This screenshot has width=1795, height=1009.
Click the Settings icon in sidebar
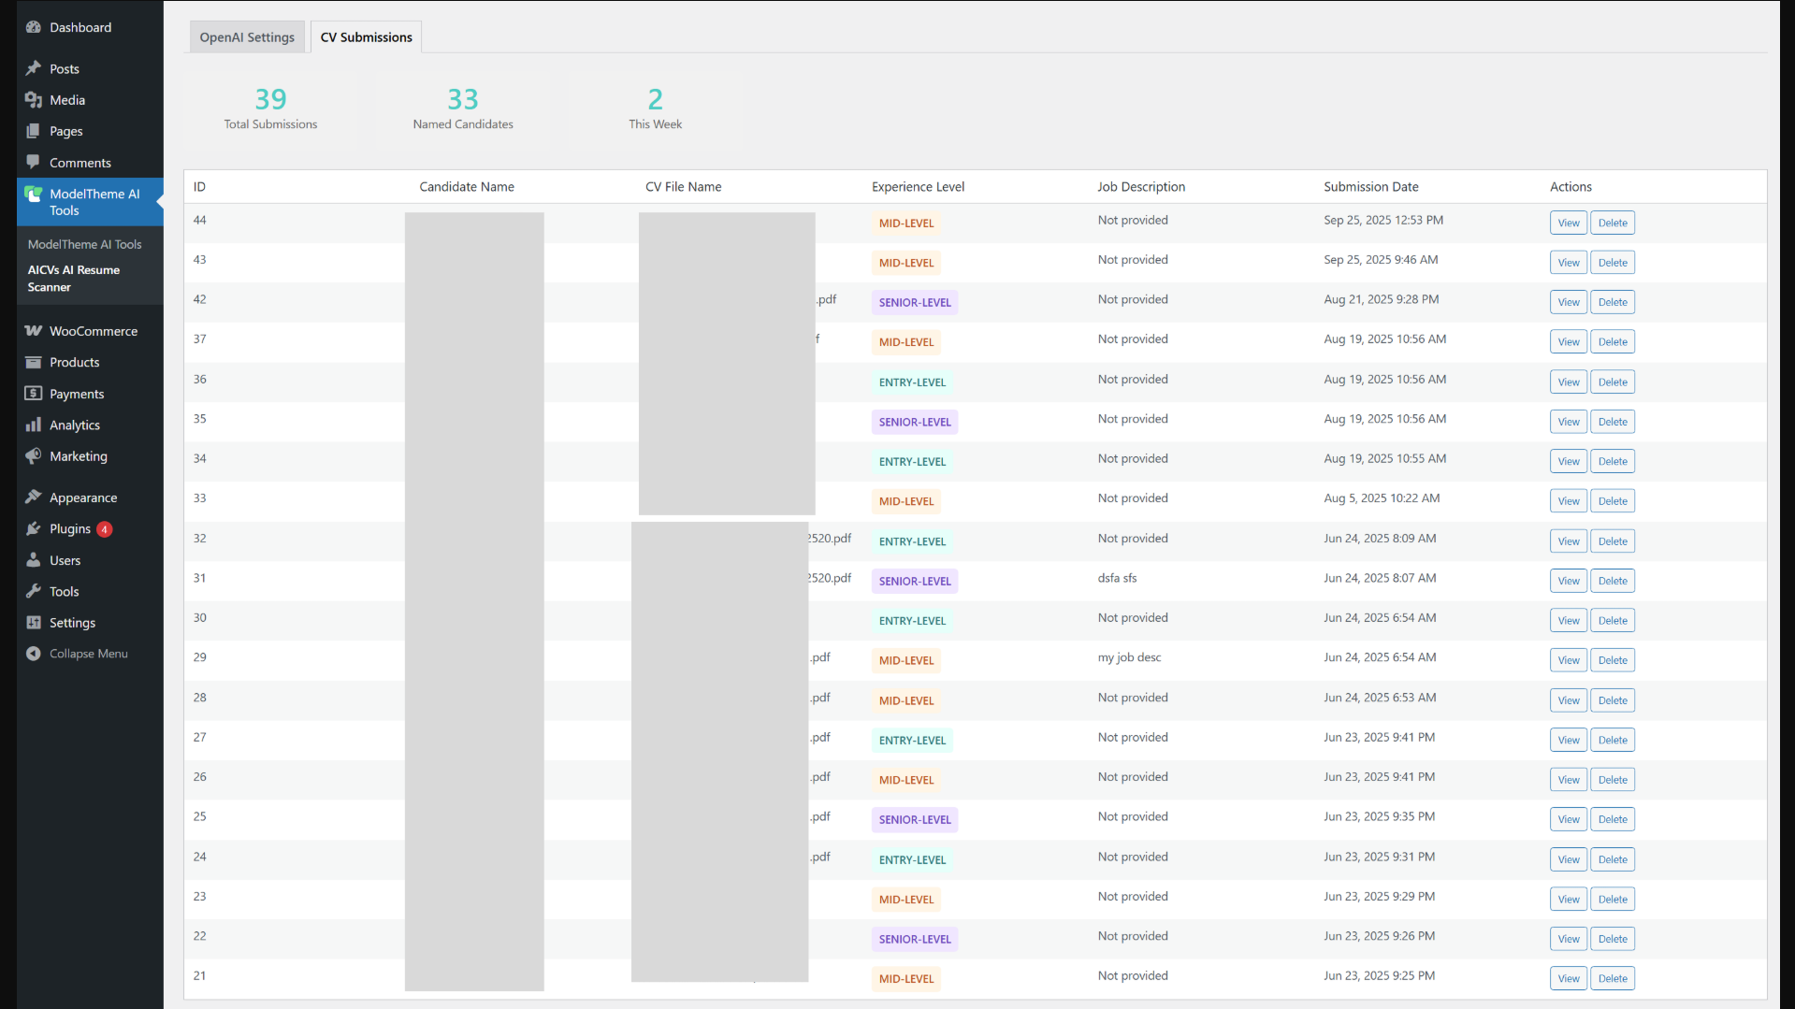point(34,623)
